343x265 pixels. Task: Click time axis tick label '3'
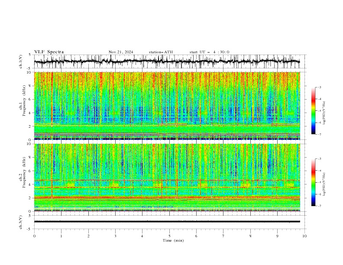(115, 236)
